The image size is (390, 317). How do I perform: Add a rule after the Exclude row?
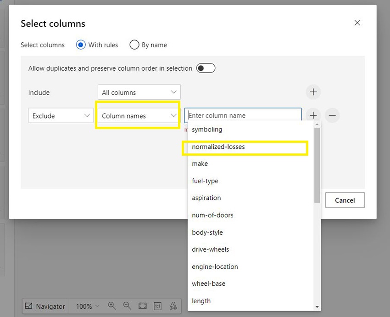[313, 115]
